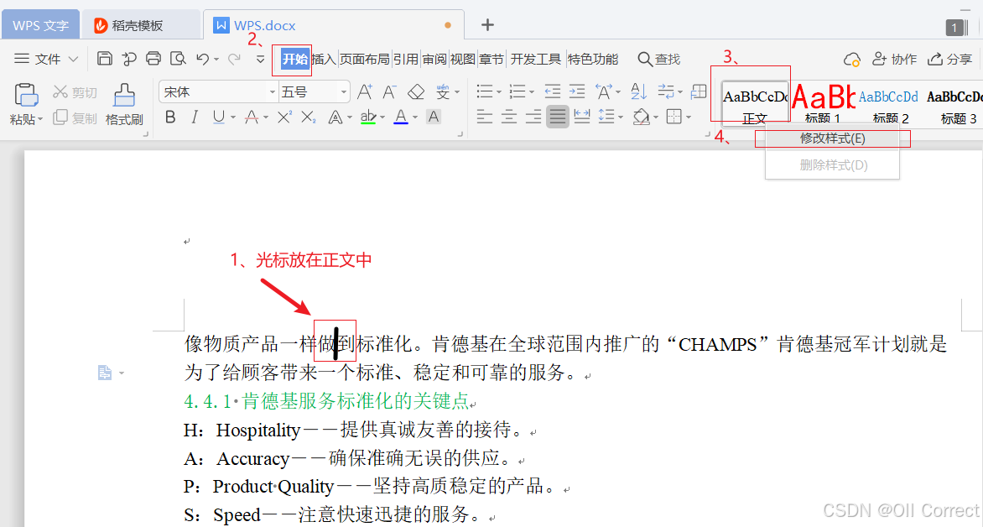Open a new tab with plus button
This screenshot has height=527, width=983.
tap(488, 25)
